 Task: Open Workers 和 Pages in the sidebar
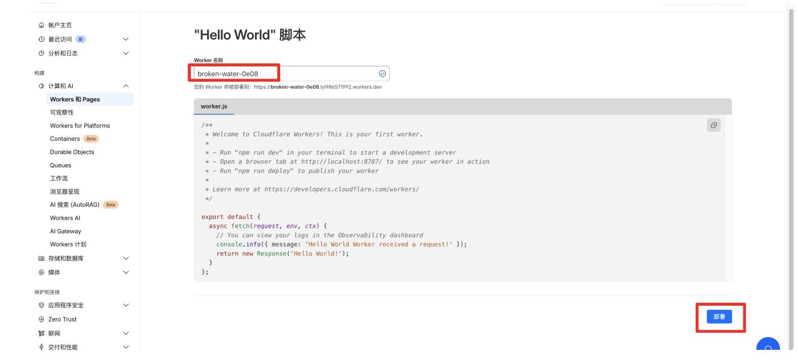pos(75,99)
